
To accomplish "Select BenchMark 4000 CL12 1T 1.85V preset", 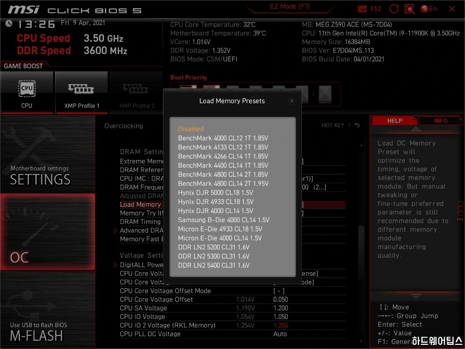I will point(223,138).
